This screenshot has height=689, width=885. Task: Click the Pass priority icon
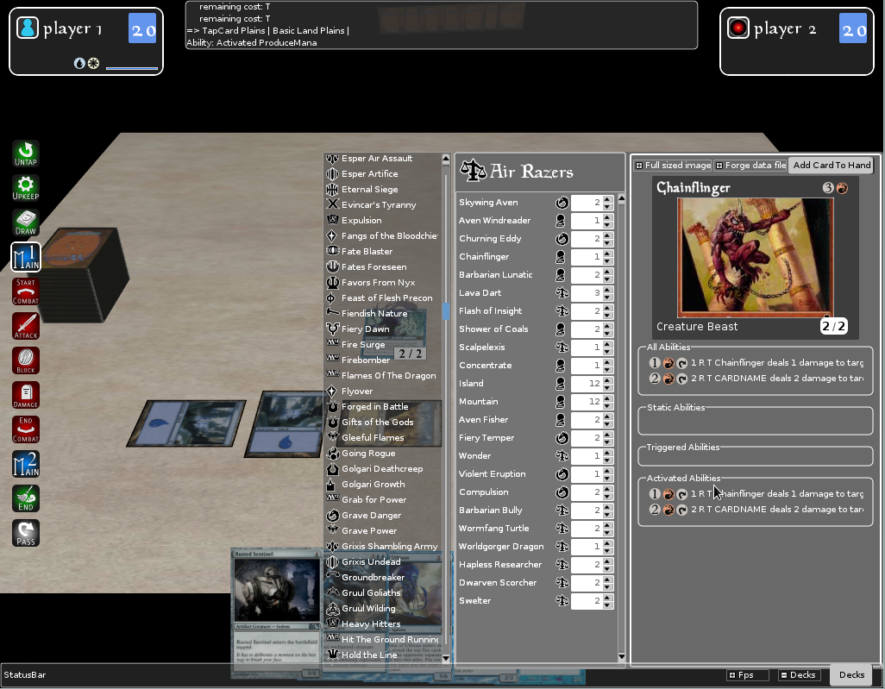(x=26, y=533)
